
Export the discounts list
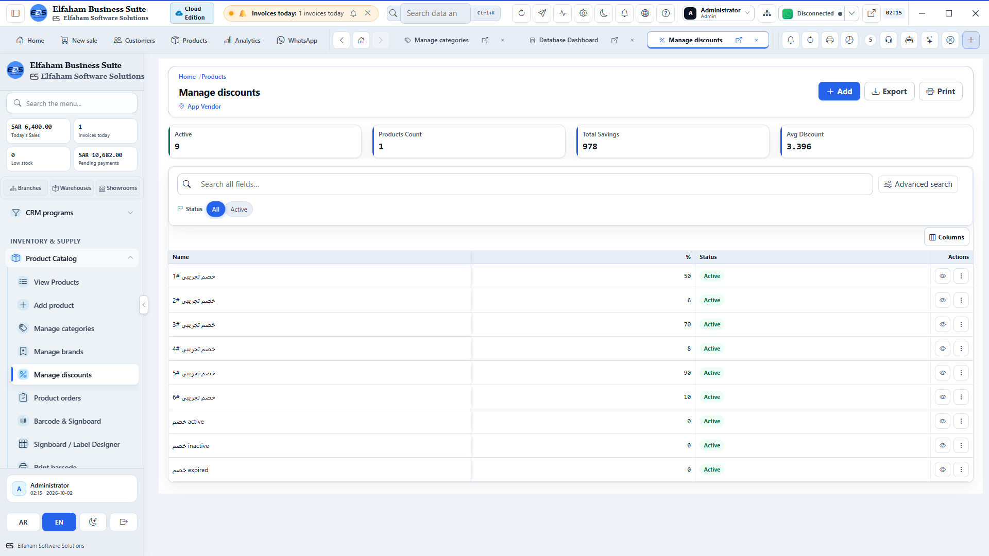pyautogui.click(x=889, y=91)
